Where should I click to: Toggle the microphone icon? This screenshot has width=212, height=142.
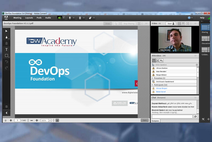pyautogui.click(x=70, y=18)
